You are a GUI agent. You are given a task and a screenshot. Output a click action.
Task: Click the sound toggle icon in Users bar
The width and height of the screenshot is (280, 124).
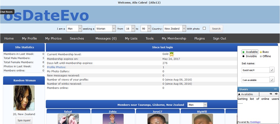pos(276,94)
